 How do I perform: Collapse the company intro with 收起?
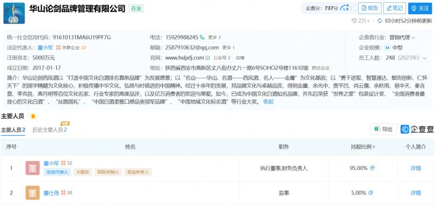[268, 102]
